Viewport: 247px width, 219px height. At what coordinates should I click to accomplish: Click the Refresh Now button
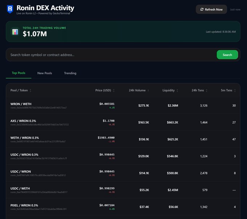coord(211,9)
